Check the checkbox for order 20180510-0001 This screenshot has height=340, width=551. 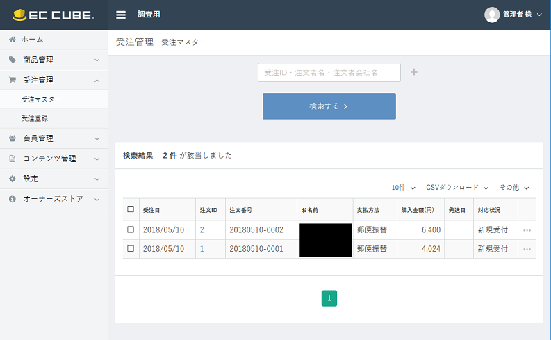click(131, 249)
